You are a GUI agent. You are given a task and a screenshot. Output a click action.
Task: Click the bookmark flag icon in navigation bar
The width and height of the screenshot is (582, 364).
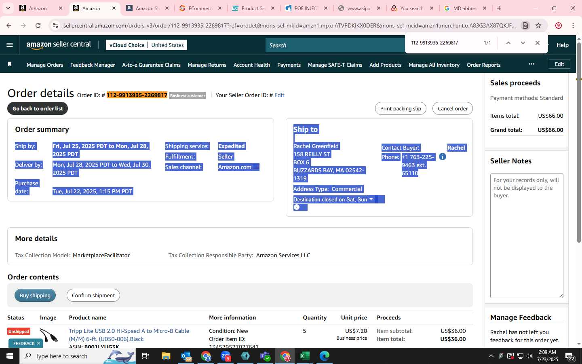pyautogui.click(x=10, y=64)
